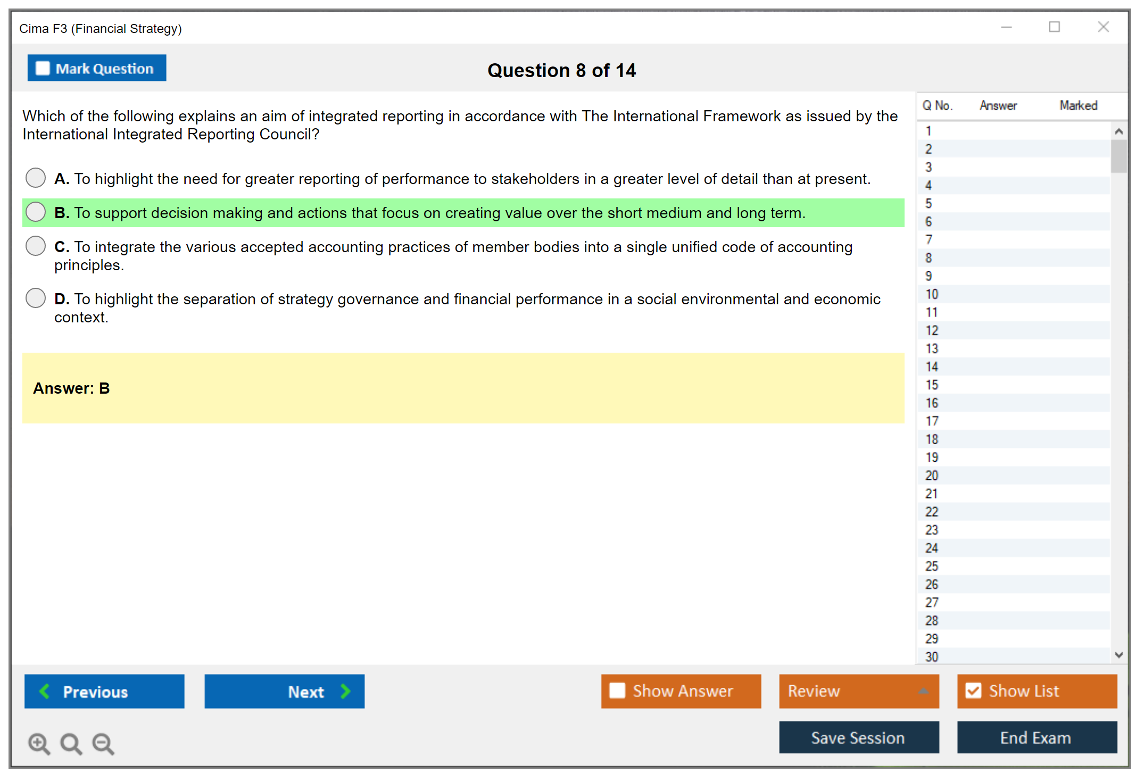
Task: Choose option D radio button
Action: coord(36,298)
